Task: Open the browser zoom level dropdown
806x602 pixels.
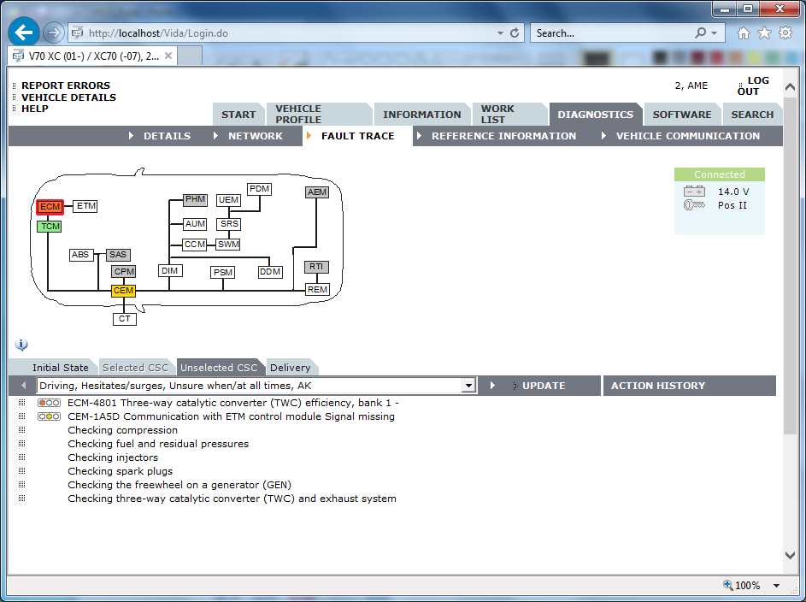Action: [776, 586]
